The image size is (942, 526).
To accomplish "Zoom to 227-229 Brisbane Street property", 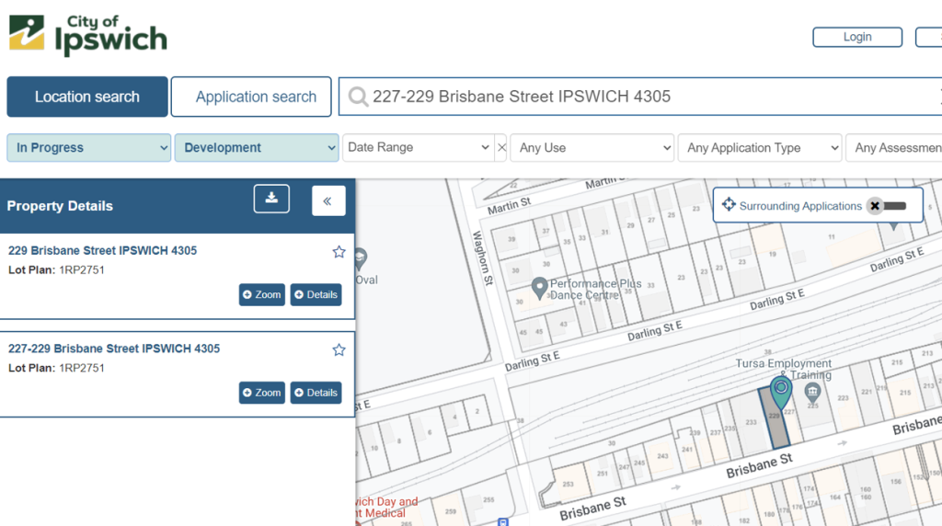I will tap(262, 393).
